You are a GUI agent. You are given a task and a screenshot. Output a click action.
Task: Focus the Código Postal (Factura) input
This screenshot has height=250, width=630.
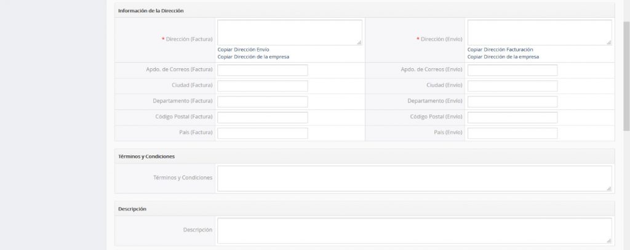click(x=262, y=117)
